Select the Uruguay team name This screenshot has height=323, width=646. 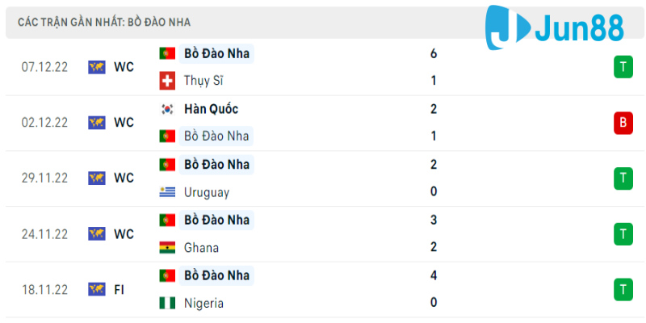click(207, 192)
